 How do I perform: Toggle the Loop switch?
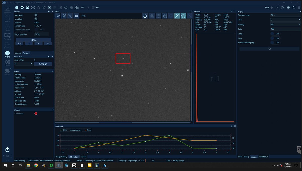pyautogui.click(x=275, y=34)
